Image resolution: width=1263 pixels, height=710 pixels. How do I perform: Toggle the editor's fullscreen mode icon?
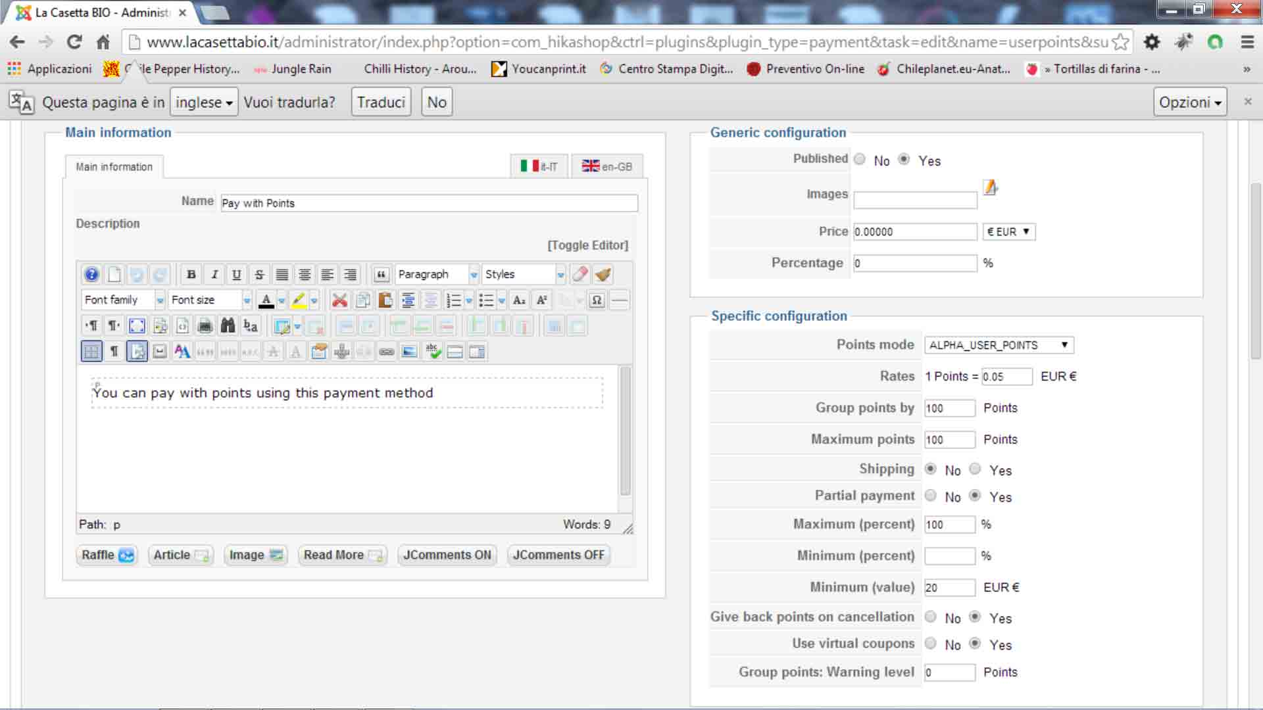tap(137, 326)
